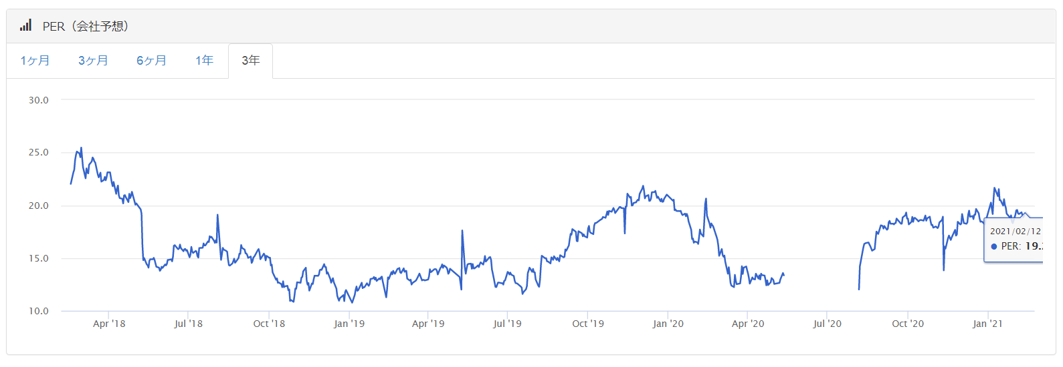Click the Jul '19 x-axis label
1063x367 pixels.
coord(507,324)
